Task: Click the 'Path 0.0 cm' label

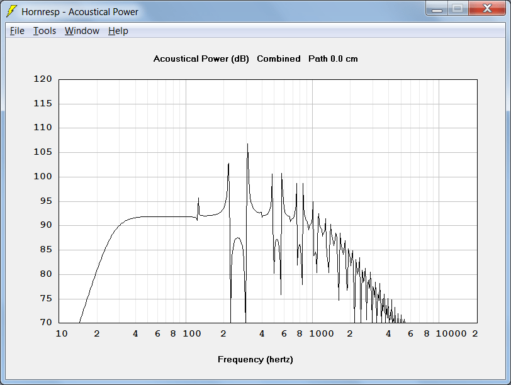Action: pos(333,59)
